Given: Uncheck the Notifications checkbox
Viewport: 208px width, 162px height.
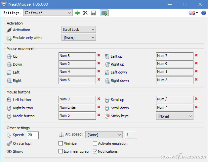Looking at the screenshot, I should tap(95, 151).
